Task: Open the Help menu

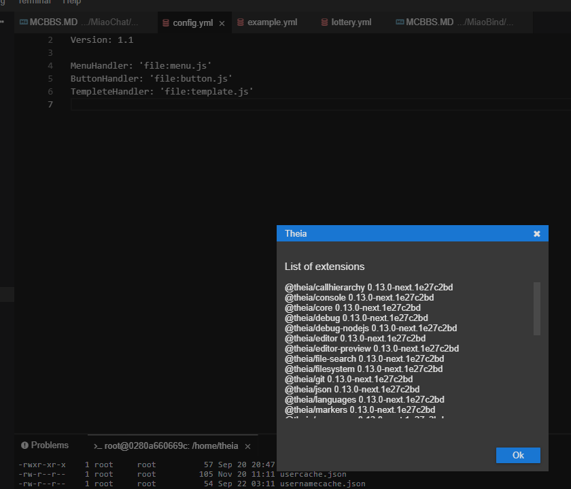Action: (x=71, y=2)
